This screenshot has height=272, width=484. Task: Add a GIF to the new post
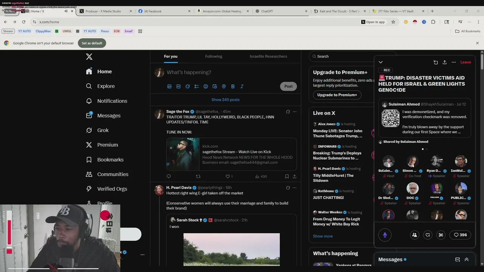178,87
